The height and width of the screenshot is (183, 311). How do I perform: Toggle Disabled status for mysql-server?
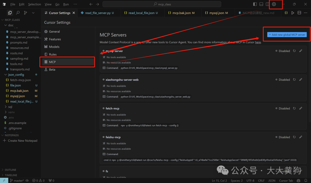(x=283, y=51)
